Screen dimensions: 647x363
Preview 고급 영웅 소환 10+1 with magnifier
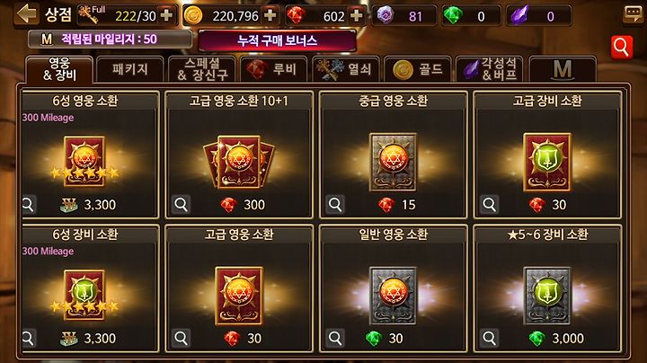click(182, 204)
